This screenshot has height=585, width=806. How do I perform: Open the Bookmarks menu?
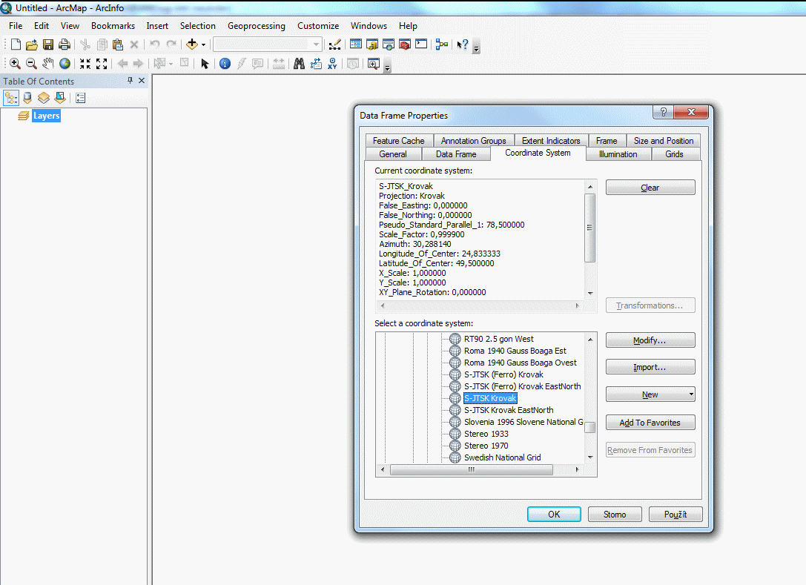[x=113, y=26]
